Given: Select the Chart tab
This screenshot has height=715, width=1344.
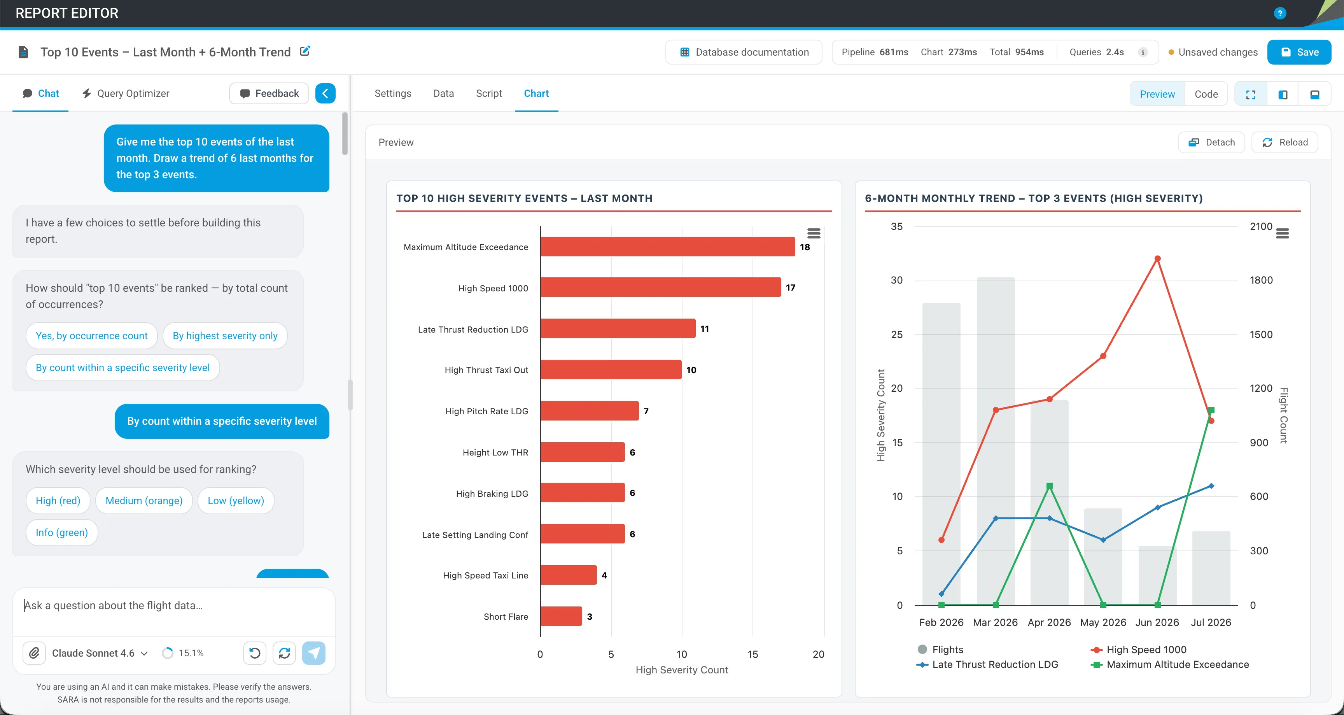Looking at the screenshot, I should pyautogui.click(x=536, y=93).
